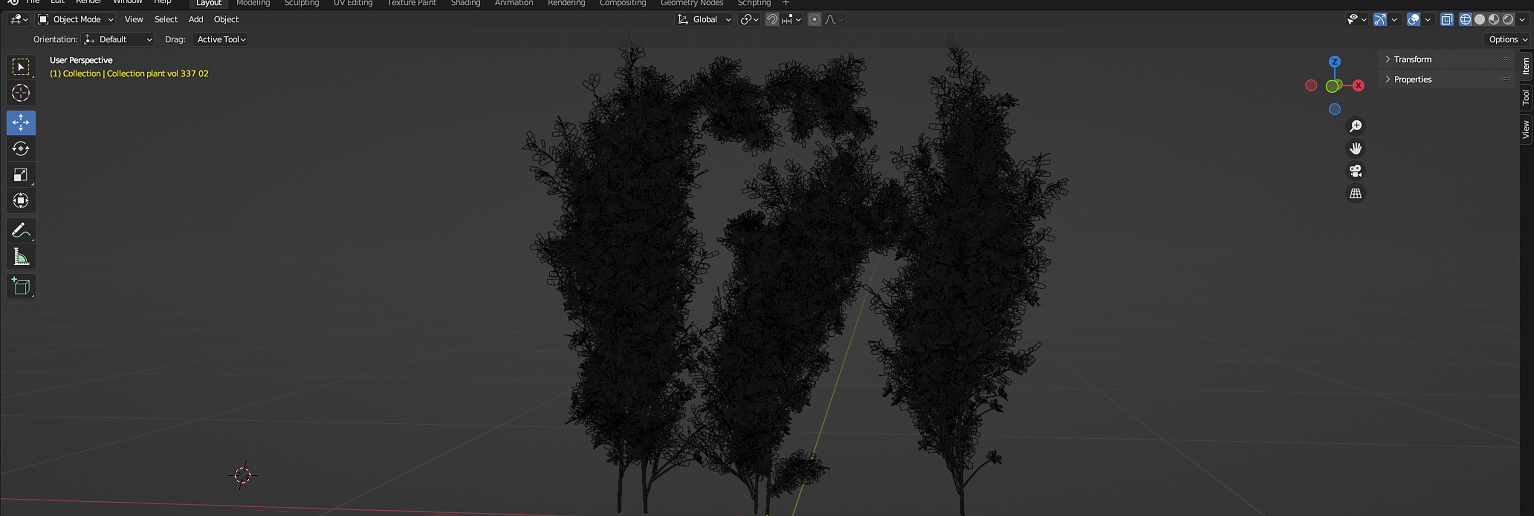Image resolution: width=1534 pixels, height=516 pixels.
Task: Open the Add menu
Action: [x=196, y=20]
